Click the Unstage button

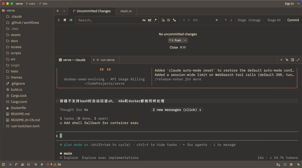coord(254,20)
